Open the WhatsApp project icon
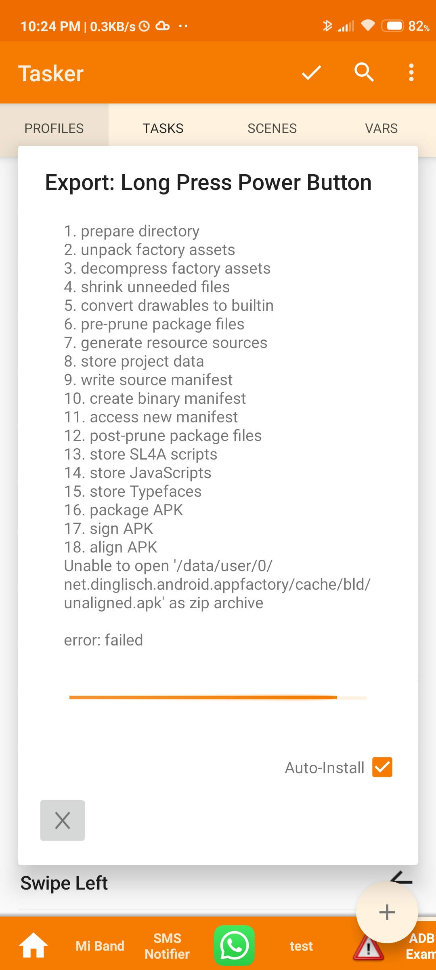 click(x=234, y=945)
